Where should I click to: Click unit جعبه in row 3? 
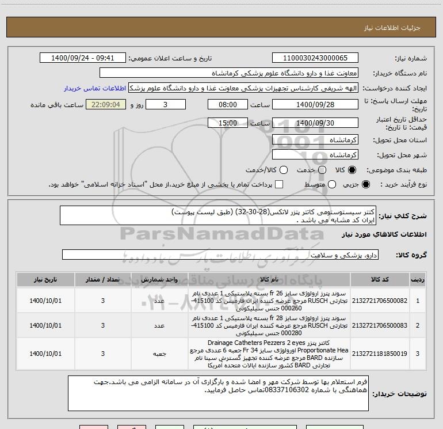click(159, 354)
